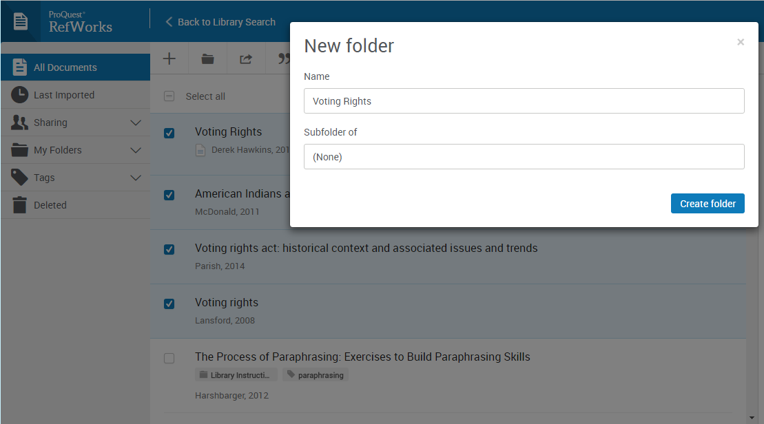764x424 pixels.
Task: Open the Subfolder of dropdown
Action: [524, 156]
